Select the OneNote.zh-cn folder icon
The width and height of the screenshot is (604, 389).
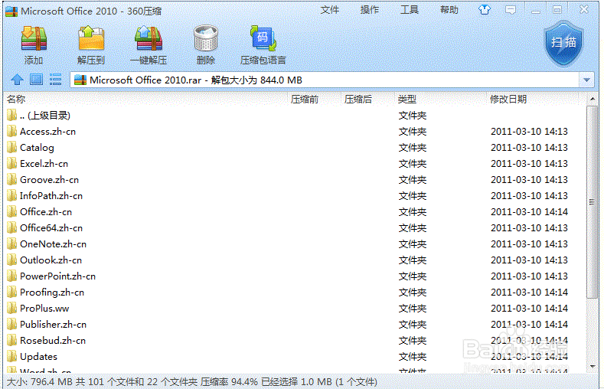point(12,244)
